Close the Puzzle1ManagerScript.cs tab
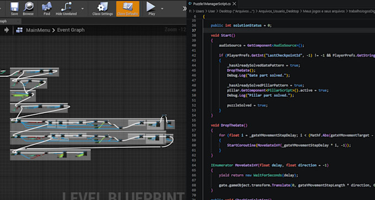 pos(234,4)
